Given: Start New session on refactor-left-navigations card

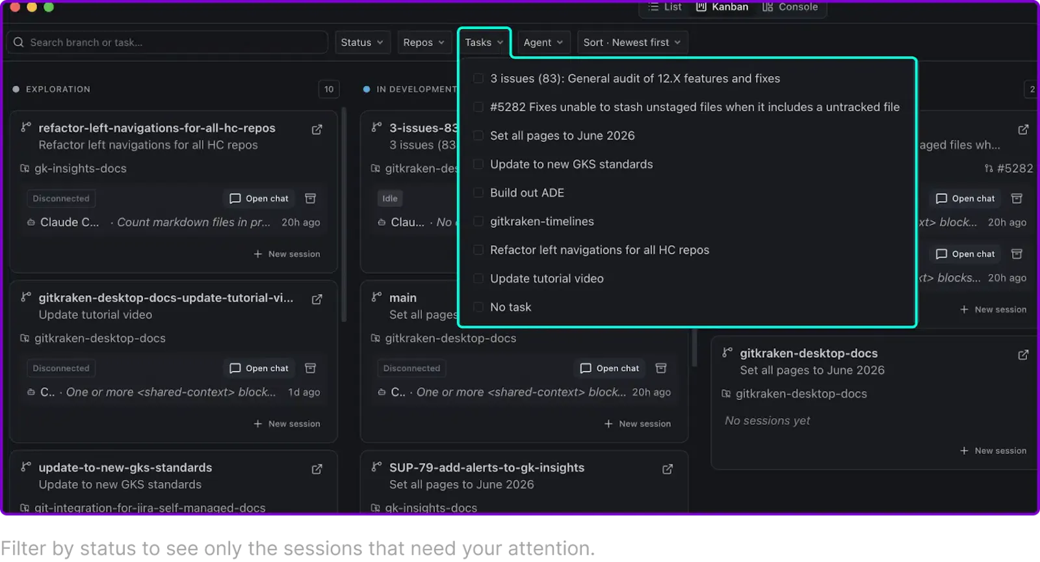Looking at the screenshot, I should coord(287,254).
